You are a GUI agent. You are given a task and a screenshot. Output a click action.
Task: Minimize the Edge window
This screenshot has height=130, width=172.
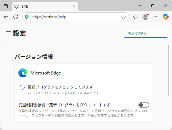pos(140,6)
